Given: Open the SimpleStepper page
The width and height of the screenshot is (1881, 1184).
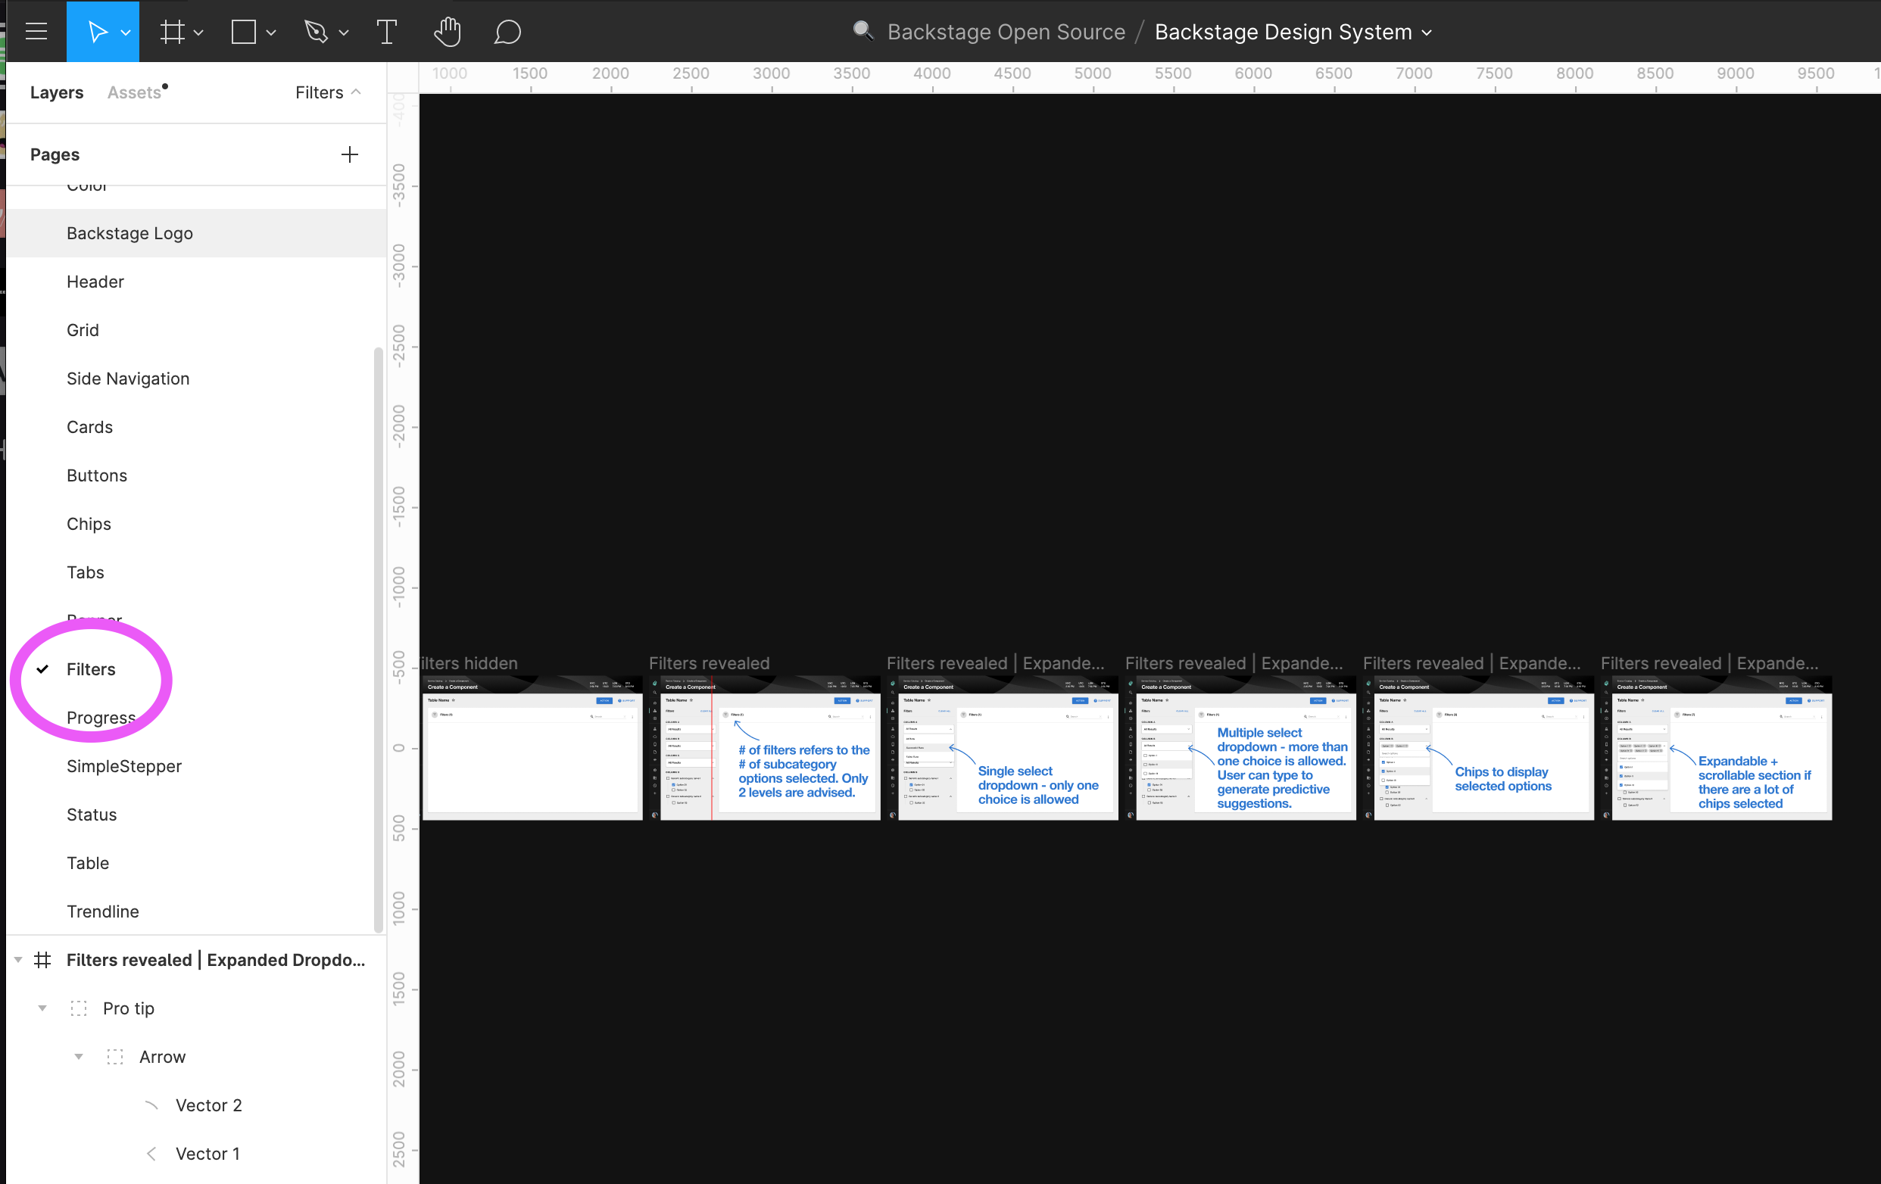Looking at the screenshot, I should click(x=196, y=766).
